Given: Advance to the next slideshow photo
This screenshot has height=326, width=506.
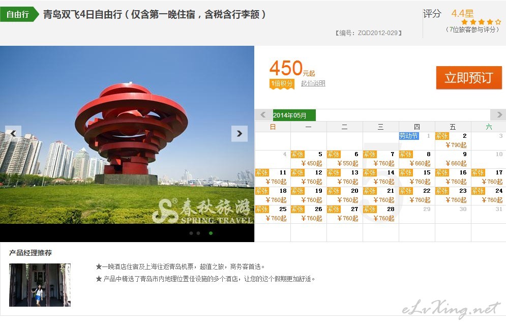Looking at the screenshot, I should (240, 133).
